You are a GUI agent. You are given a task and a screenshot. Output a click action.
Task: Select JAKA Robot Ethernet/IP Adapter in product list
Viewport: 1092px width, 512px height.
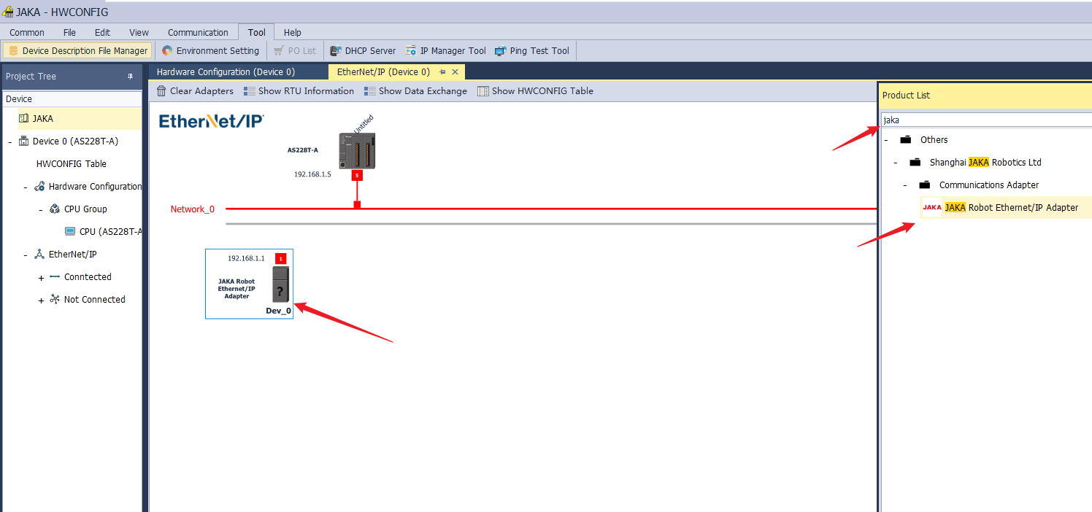(x=1010, y=208)
